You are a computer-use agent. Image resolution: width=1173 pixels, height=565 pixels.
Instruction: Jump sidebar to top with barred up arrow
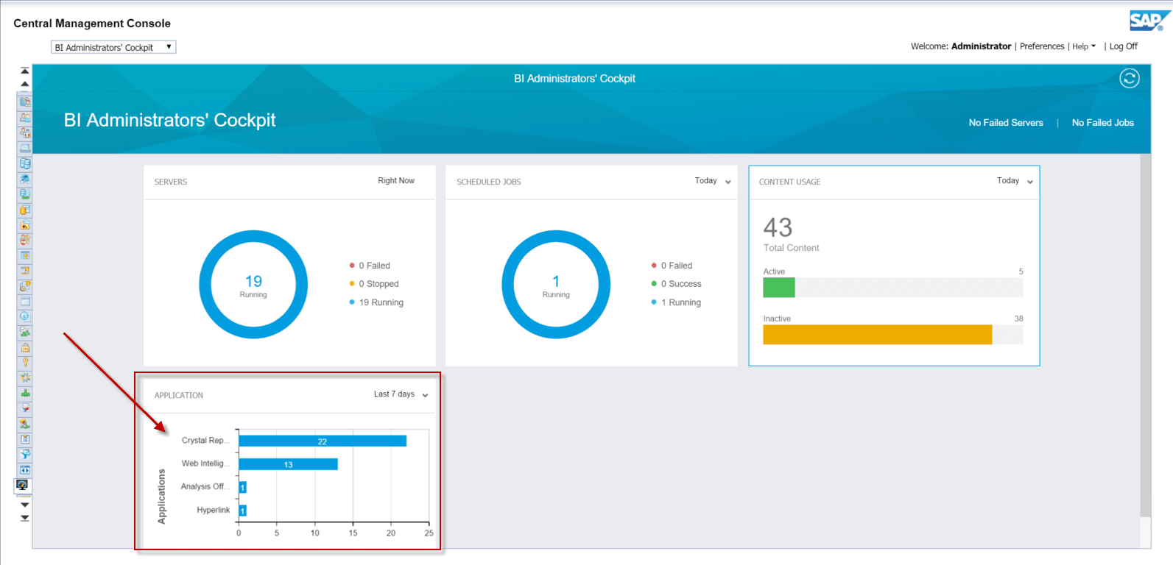coord(25,71)
